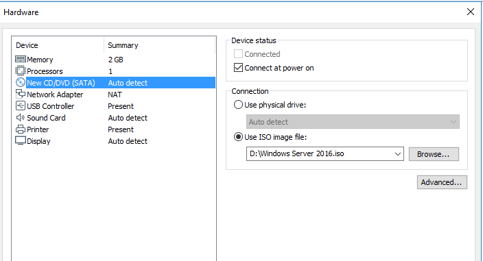Click the Processors chip icon
The height and width of the screenshot is (261, 483).
(21, 71)
